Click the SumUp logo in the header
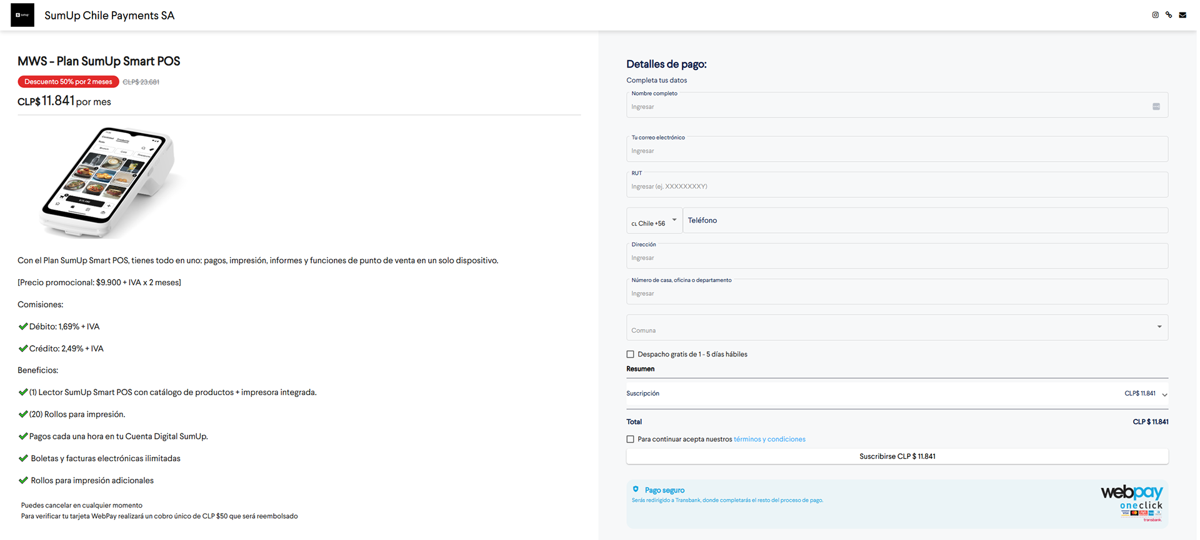The image size is (1200, 540). pyautogui.click(x=22, y=15)
